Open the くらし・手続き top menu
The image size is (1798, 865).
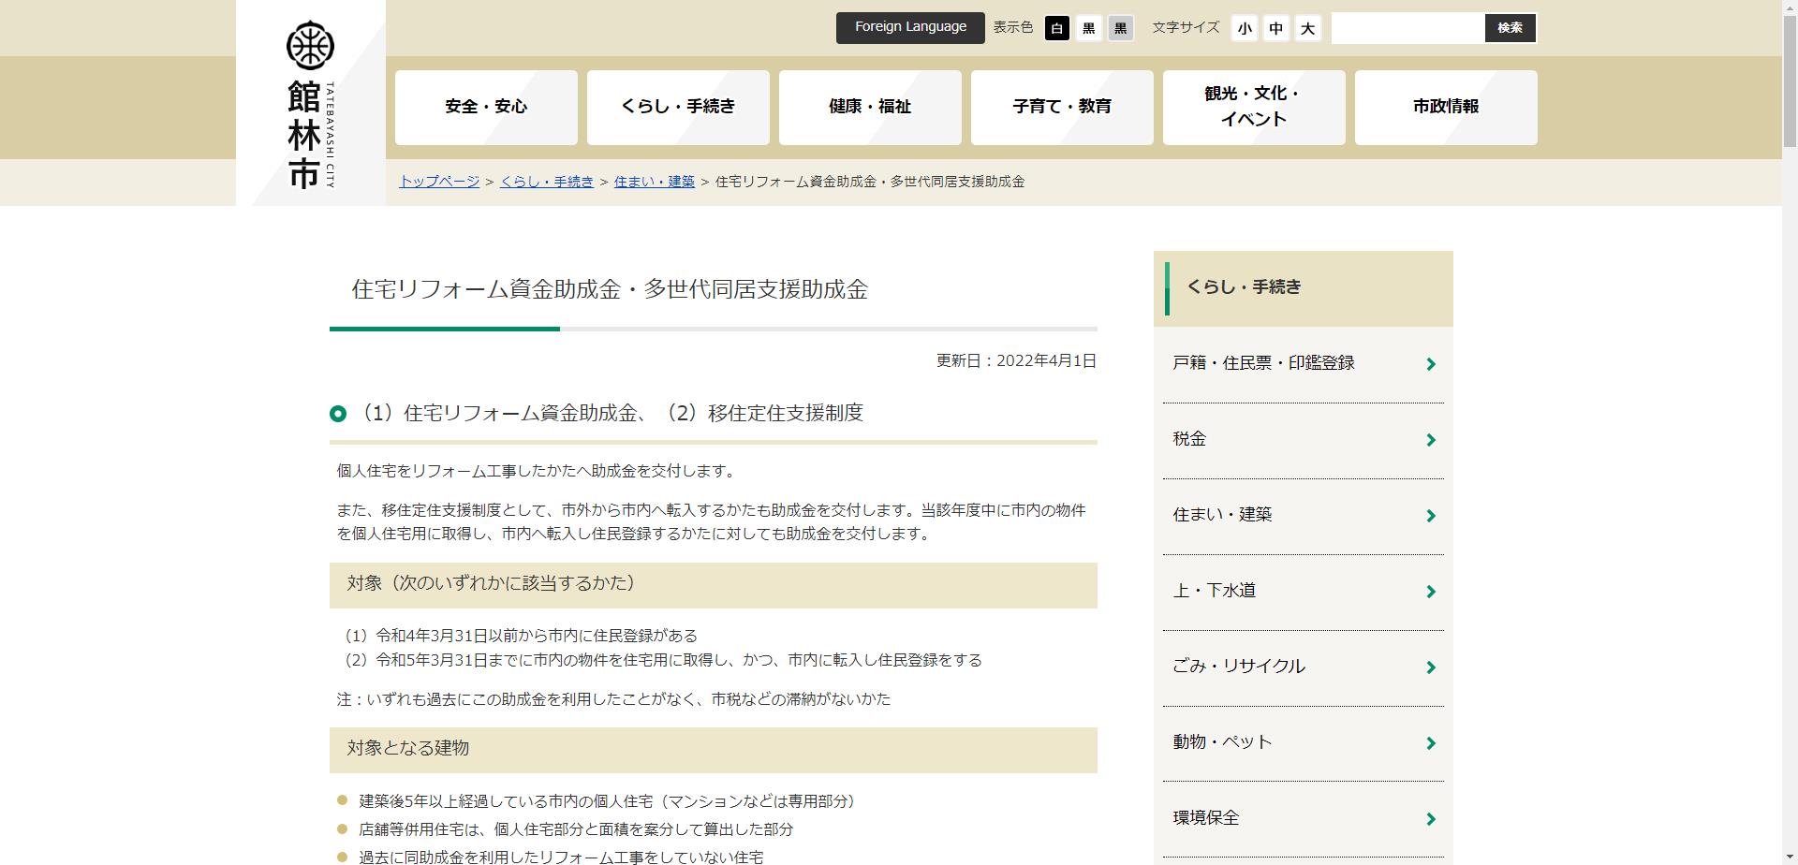[x=678, y=108]
